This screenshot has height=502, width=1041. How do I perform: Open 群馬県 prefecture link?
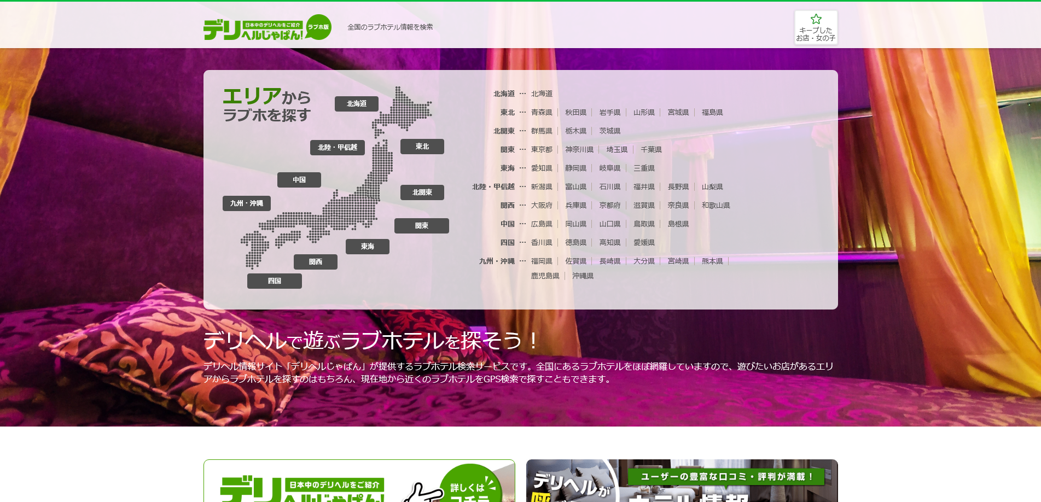click(542, 131)
